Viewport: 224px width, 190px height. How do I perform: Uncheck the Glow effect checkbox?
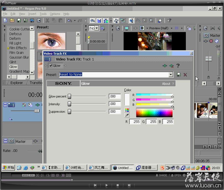coord(51,65)
